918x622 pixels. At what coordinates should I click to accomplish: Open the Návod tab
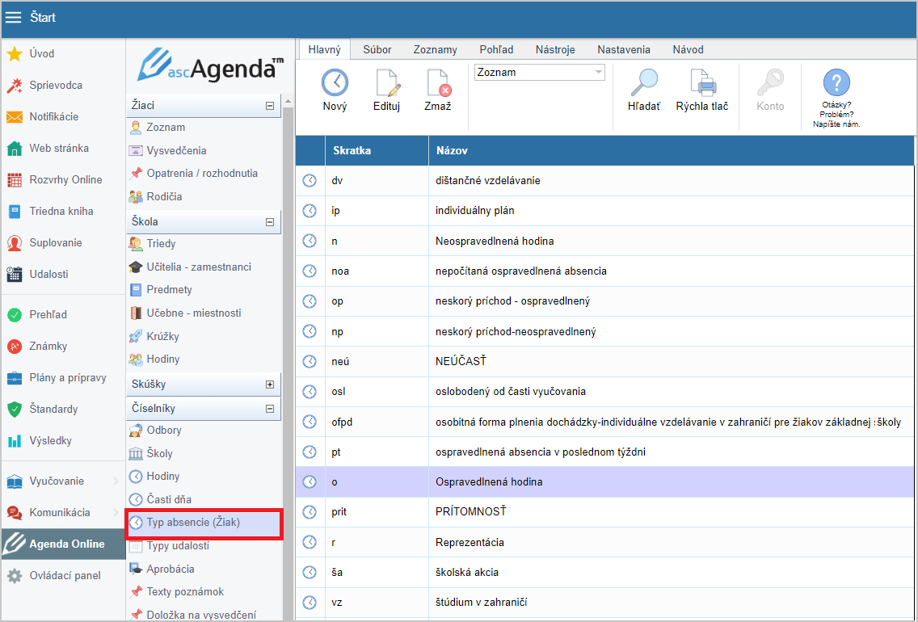(688, 50)
